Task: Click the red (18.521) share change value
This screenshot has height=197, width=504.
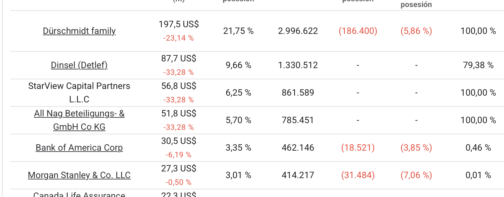Action: pyautogui.click(x=358, y=148)
